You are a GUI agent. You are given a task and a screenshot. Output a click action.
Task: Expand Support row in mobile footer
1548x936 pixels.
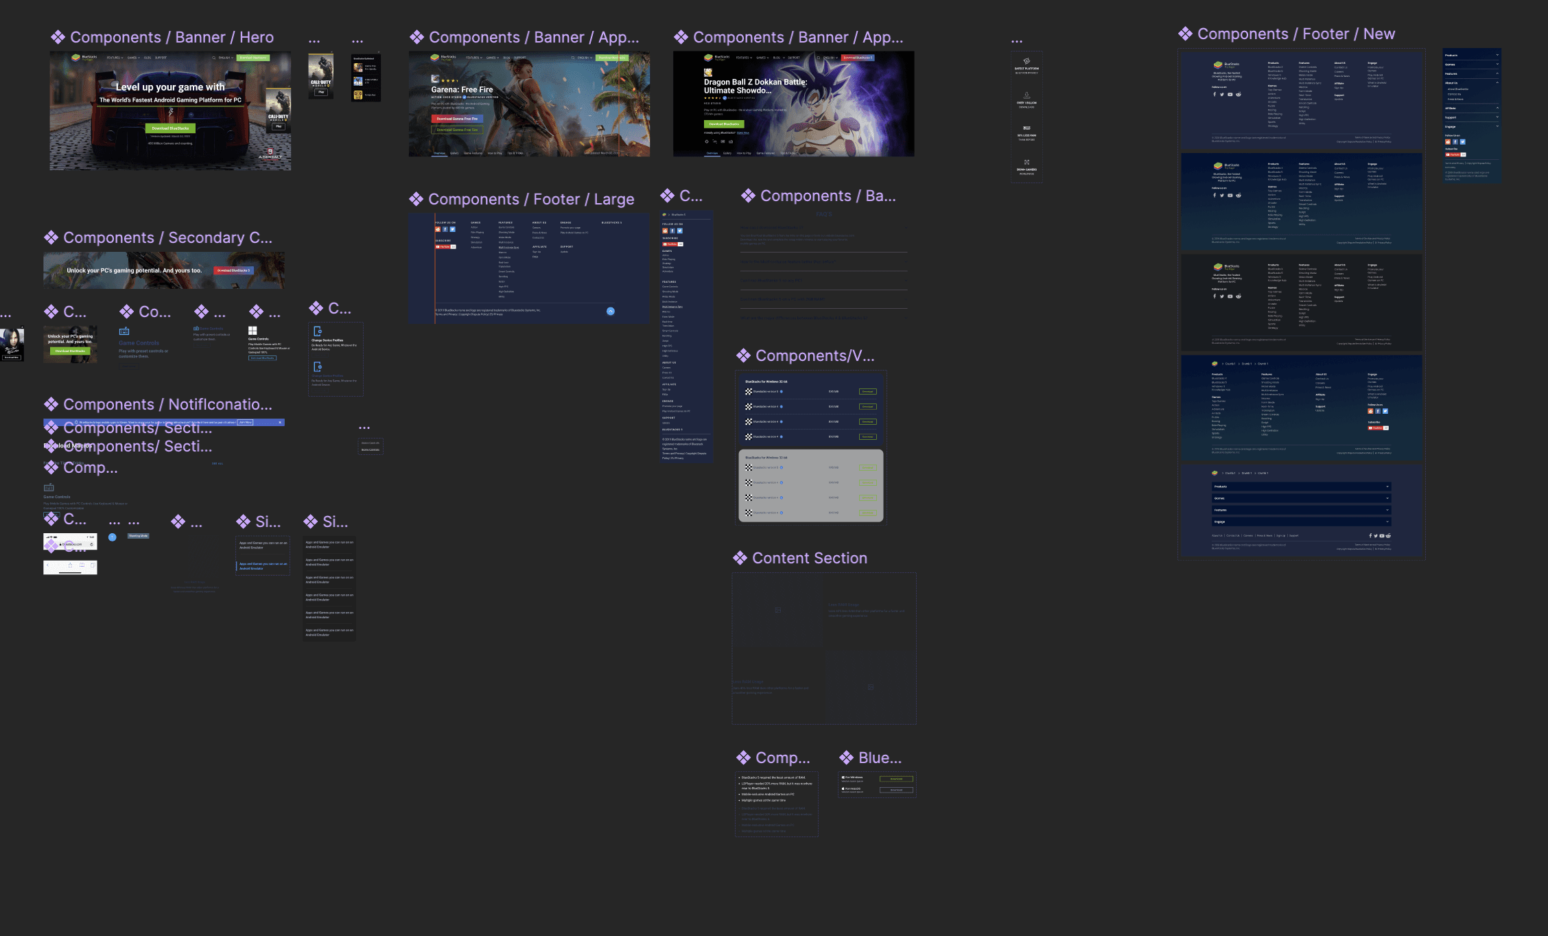(x=1471, y=117)
